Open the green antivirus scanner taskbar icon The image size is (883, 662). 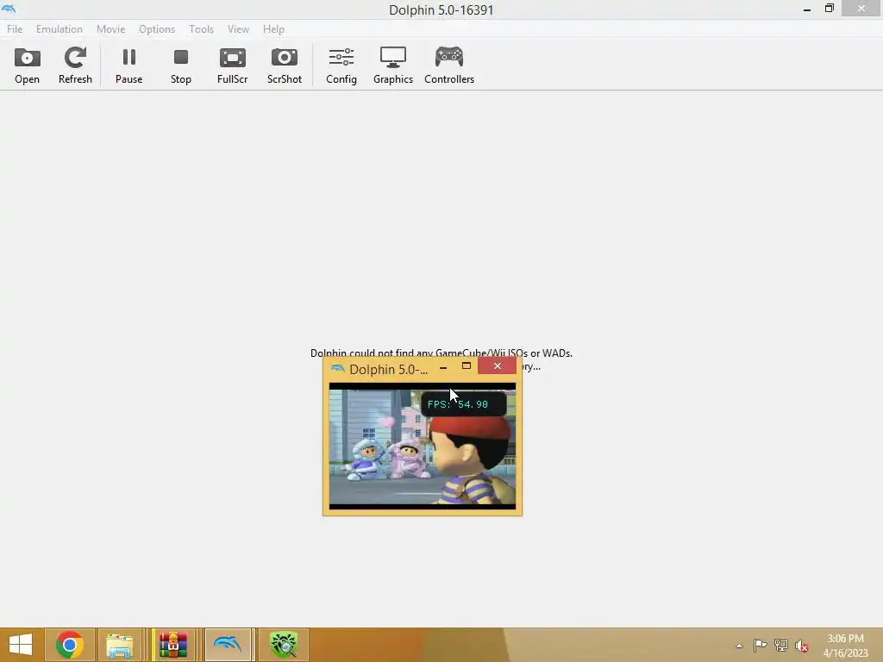coord(283,645)
